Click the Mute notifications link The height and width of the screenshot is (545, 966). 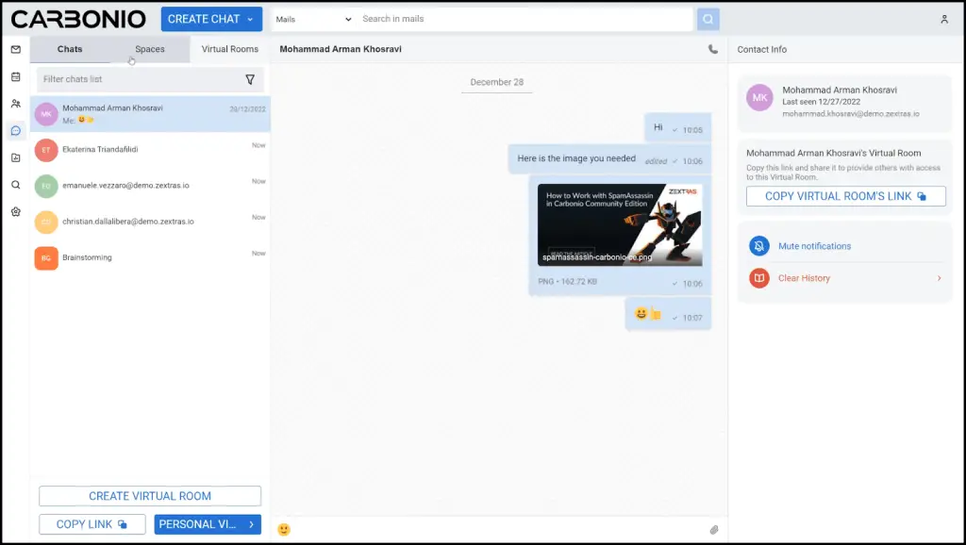[x=814, y=246]
